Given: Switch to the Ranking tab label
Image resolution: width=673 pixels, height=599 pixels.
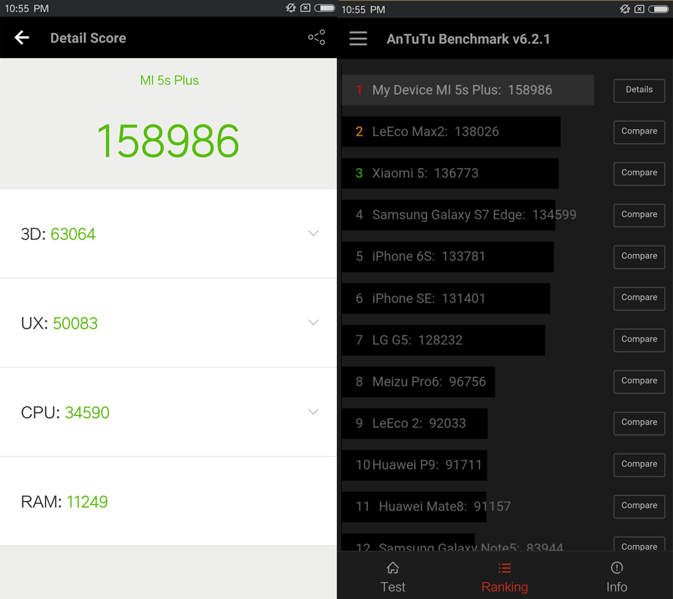Looking at the screenshot, I should [505, 587].
